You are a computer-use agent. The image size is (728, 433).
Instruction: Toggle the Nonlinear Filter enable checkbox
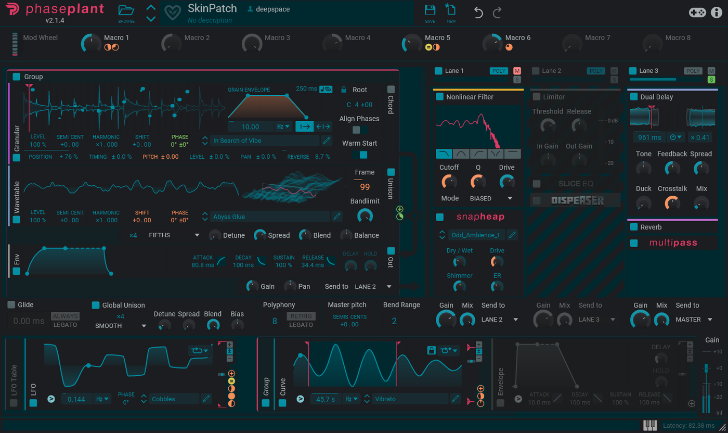point(439,97)
